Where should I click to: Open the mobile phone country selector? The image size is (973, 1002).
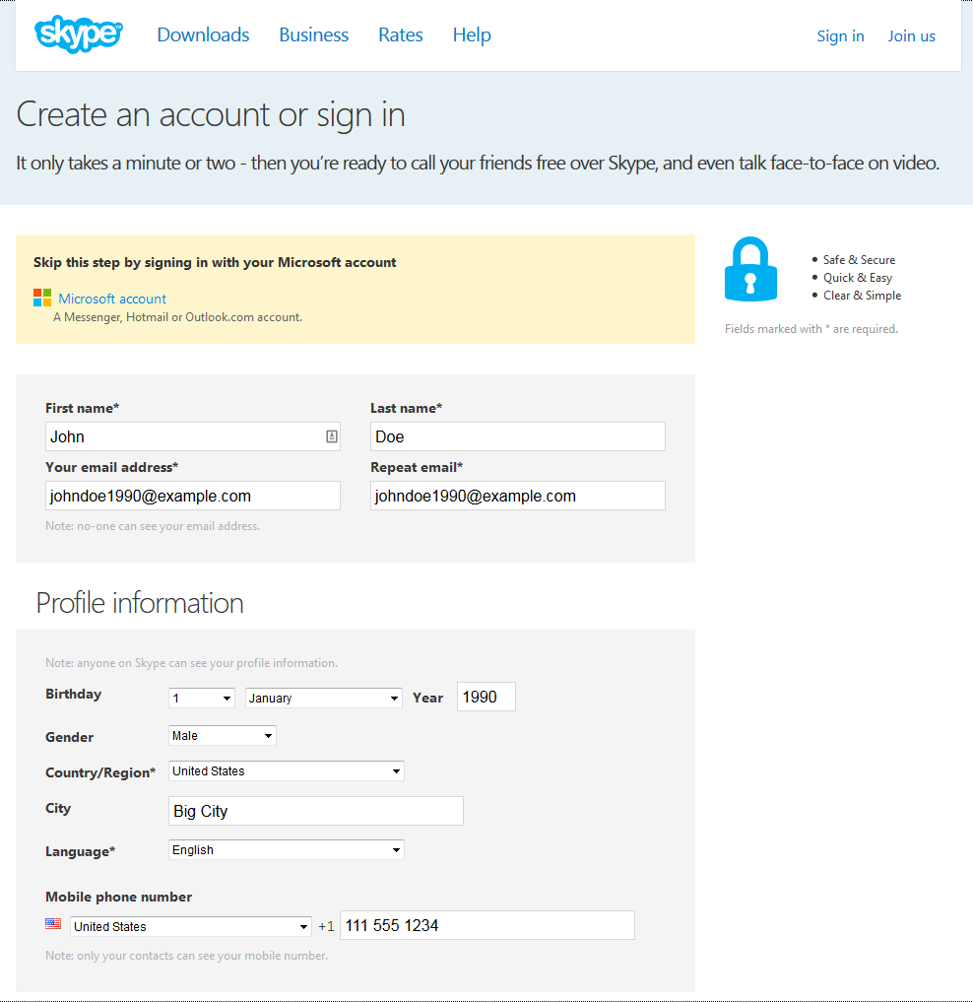191,926
